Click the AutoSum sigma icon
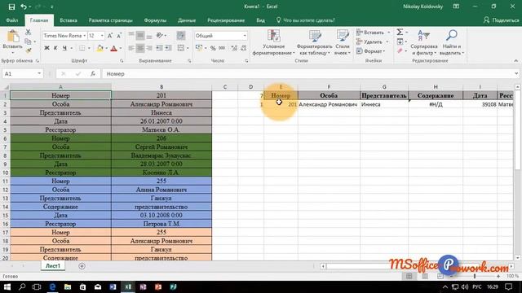 tap(400, 33)
